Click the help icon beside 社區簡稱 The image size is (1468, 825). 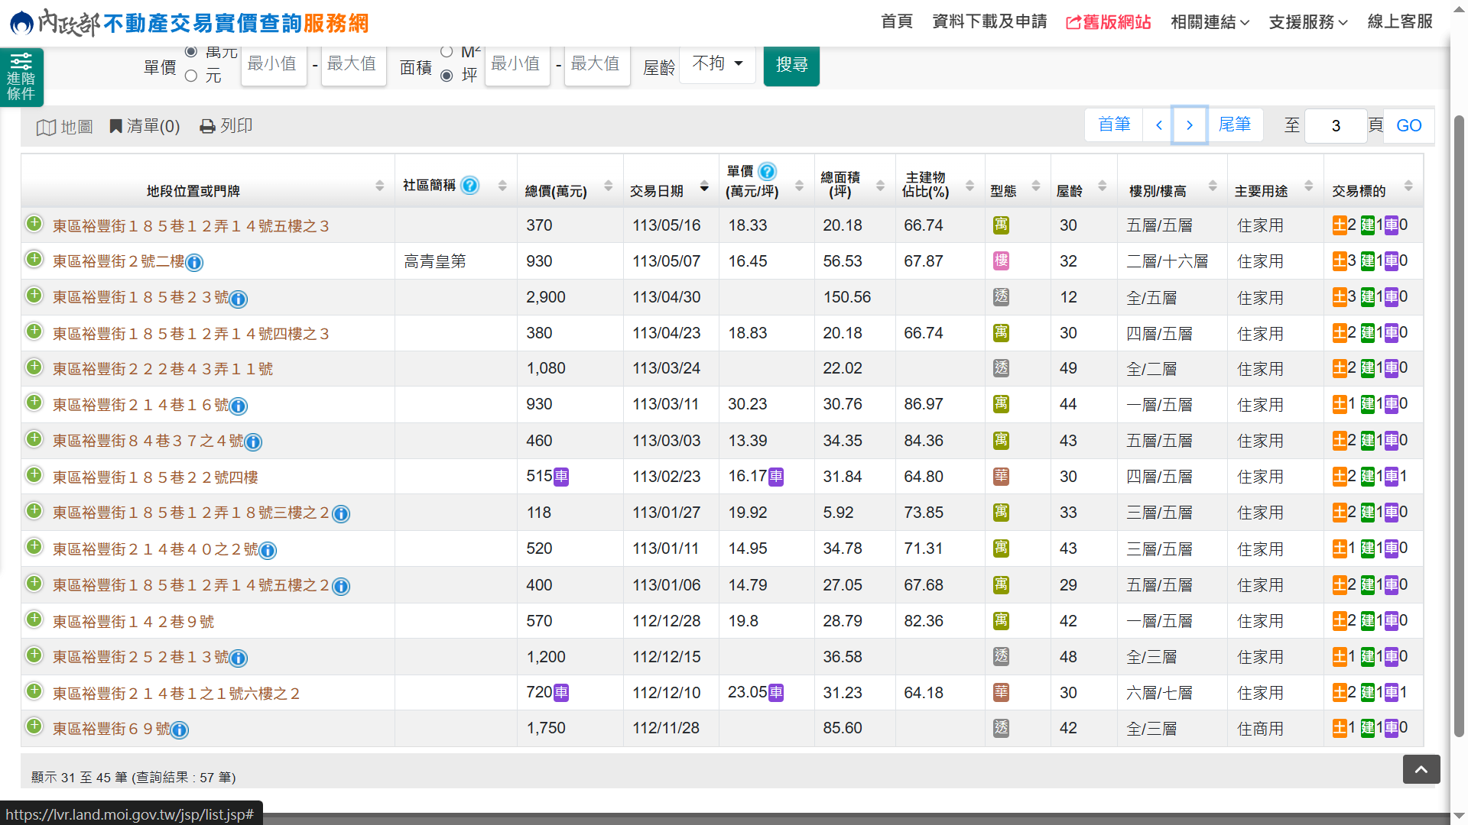click(470, 185)
